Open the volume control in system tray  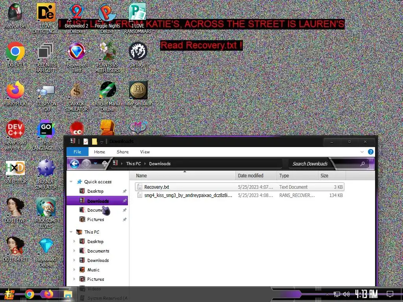[x=346, y=294]
